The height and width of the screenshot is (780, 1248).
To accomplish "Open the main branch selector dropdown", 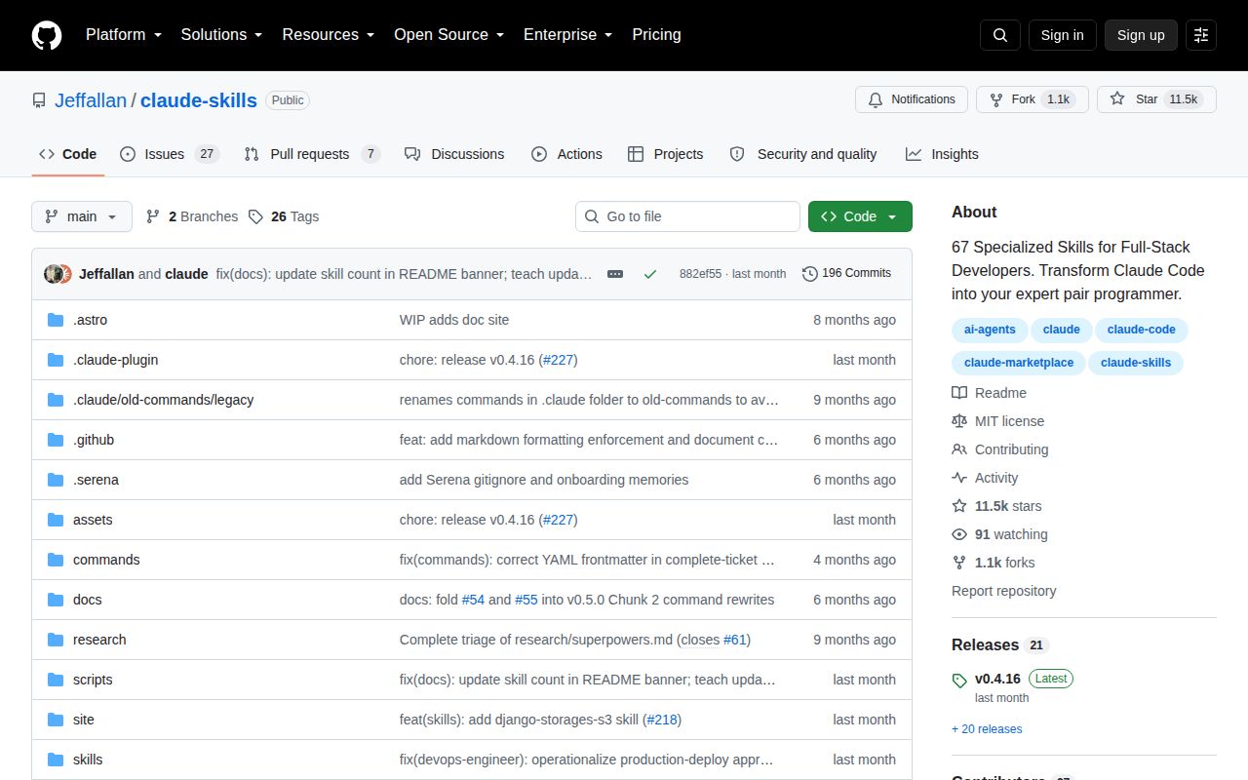I will (82, 216).
